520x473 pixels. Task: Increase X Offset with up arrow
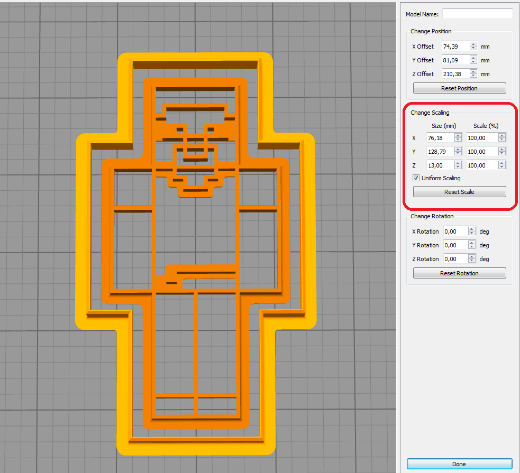click(x=473, y=44)
